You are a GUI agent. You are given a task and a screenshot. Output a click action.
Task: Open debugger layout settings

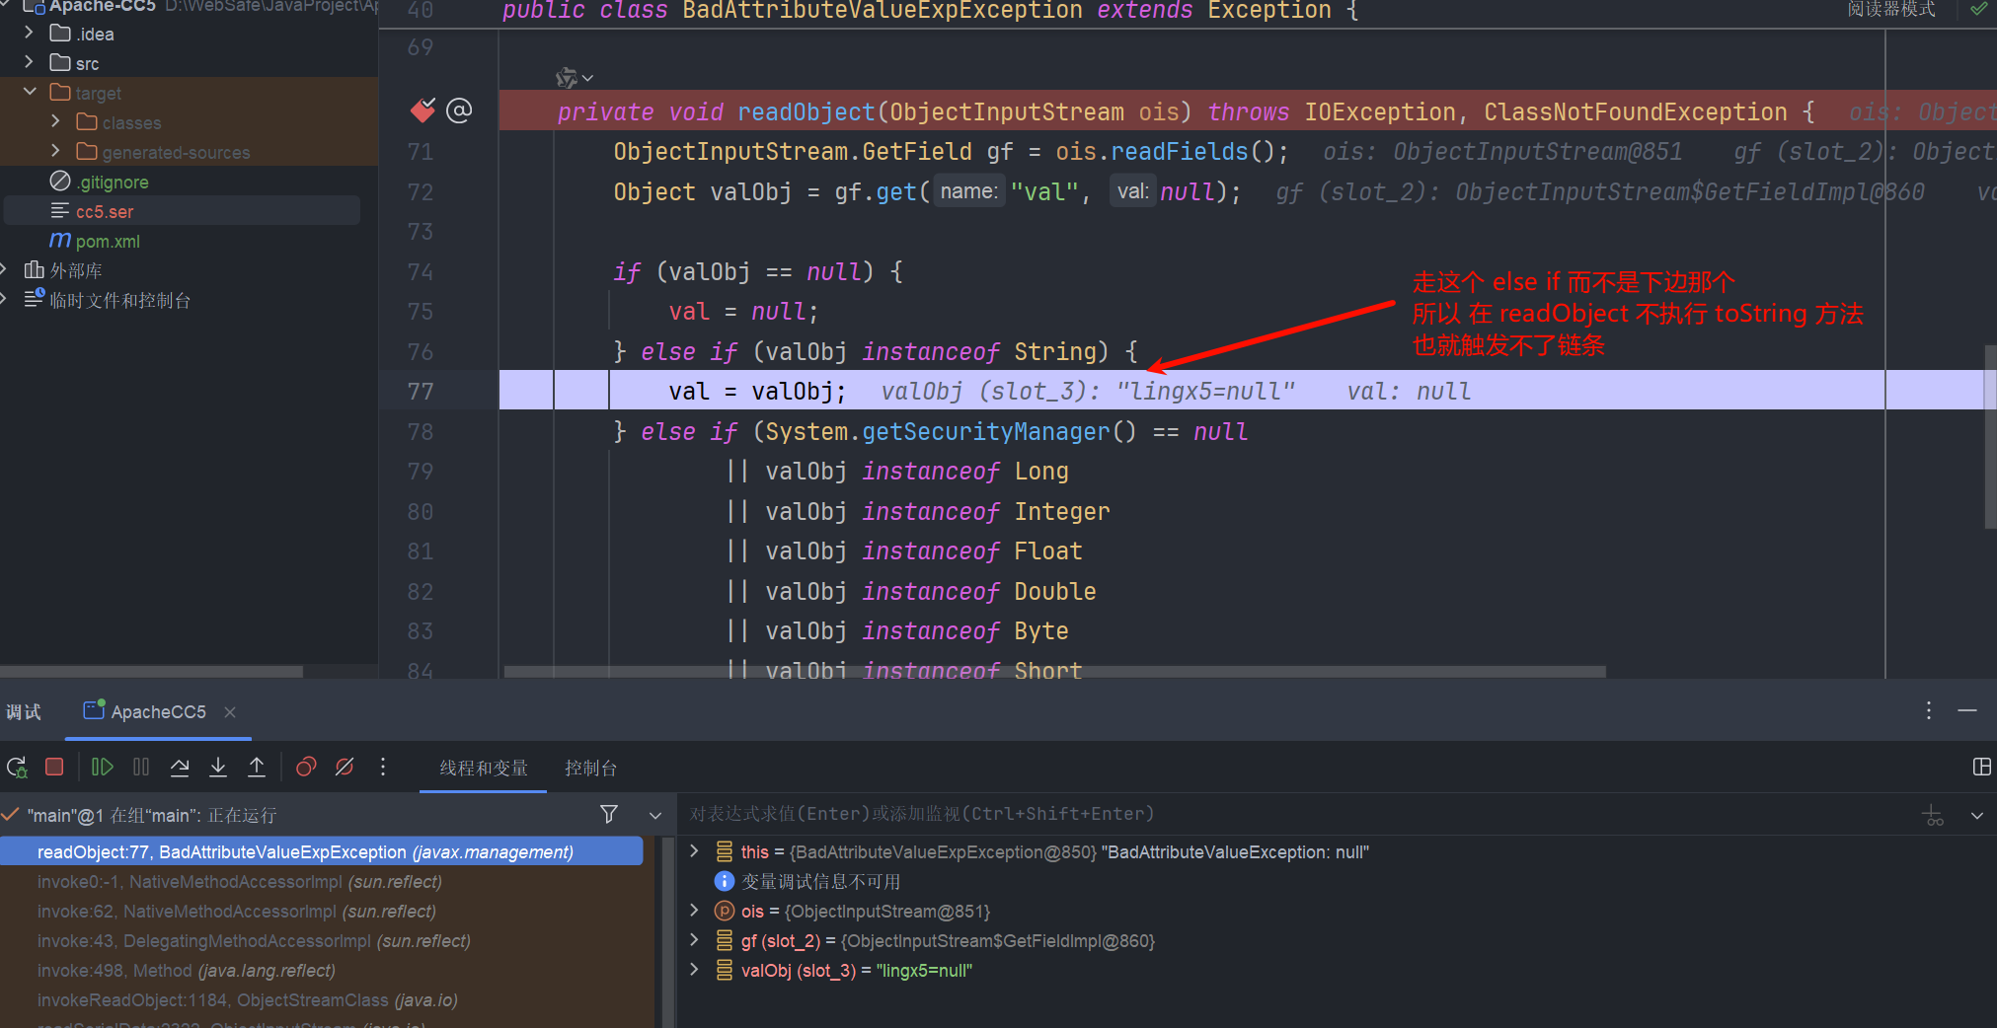coord(1981,767)
